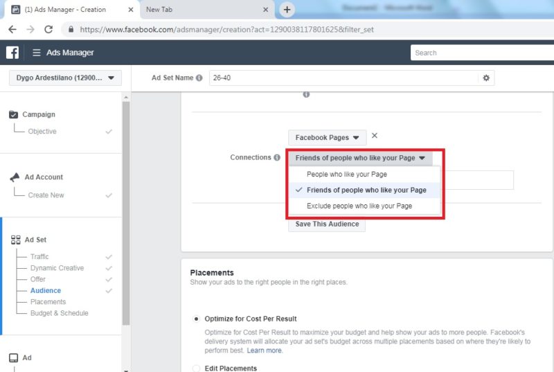Click the browser forward arrow
The image size is (554, 372).
30,29
